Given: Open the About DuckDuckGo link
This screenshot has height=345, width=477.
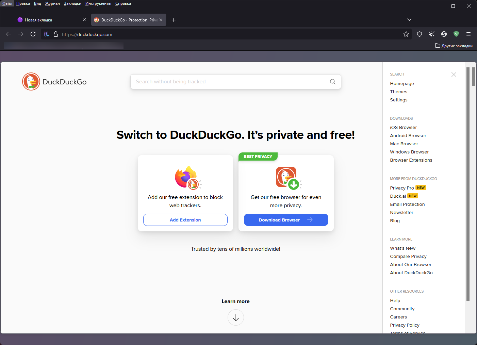Looking at the screenshot, I should (411, 273).
